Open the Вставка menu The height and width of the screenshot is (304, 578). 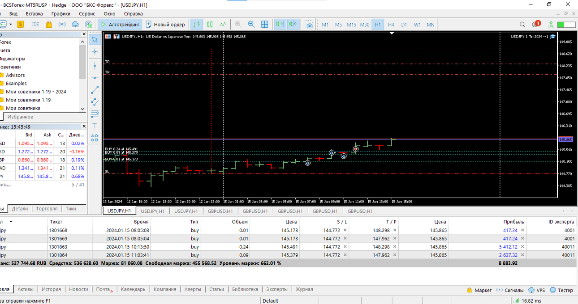click(35, 13)
